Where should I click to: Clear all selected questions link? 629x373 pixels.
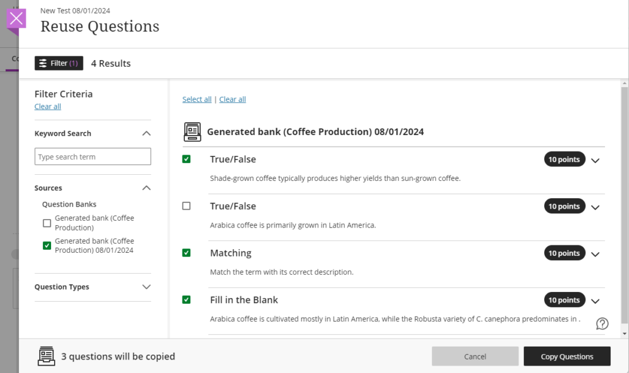[x=232, y=99]
